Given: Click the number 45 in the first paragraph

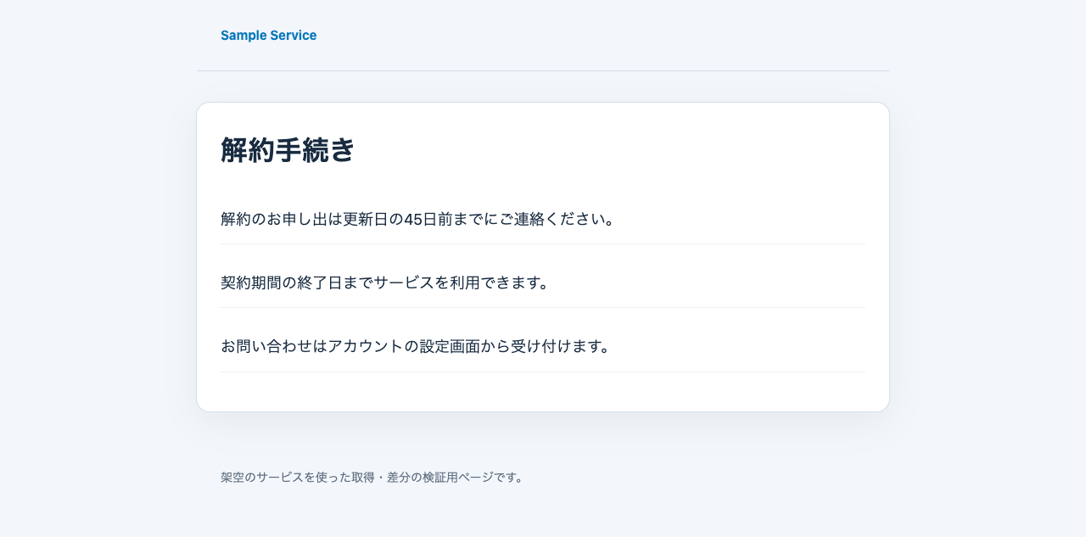Looking at the screenshot, I should point(413,219).
